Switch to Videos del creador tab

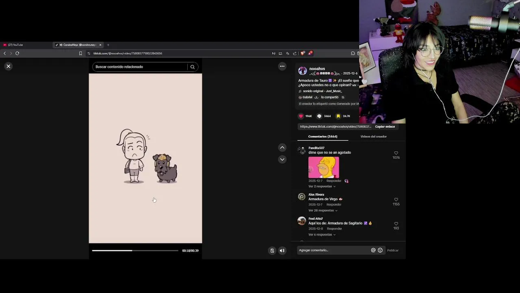click(x=373, y=136)
